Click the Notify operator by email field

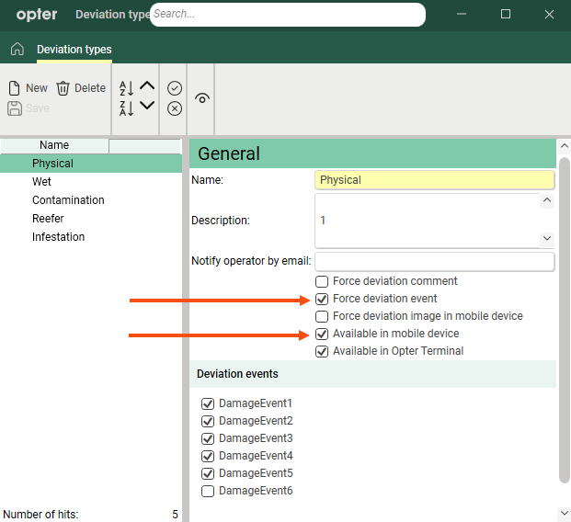tap(434, 261)
